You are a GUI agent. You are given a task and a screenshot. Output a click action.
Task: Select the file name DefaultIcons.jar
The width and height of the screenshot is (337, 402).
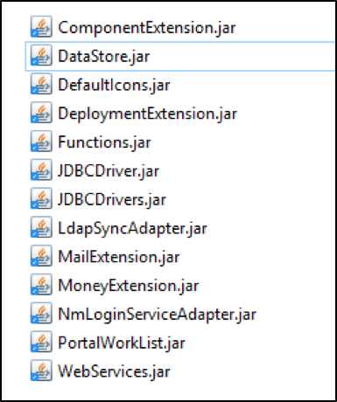(x=114, y=86)
